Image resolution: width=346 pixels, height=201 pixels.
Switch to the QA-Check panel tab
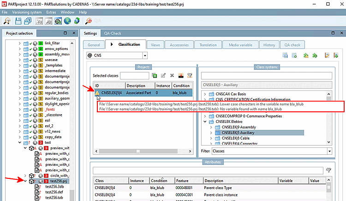113,33
